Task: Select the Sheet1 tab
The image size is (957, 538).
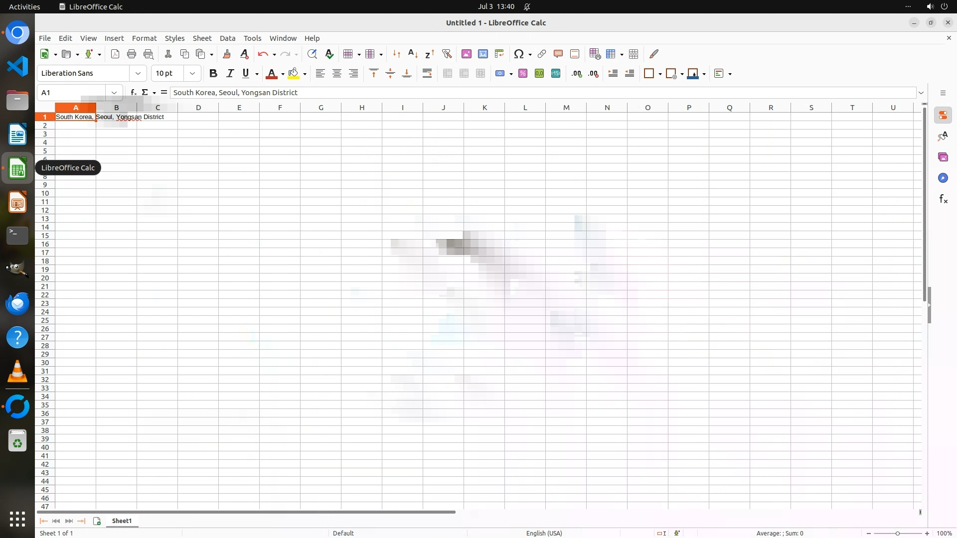Action: [122, 521]
